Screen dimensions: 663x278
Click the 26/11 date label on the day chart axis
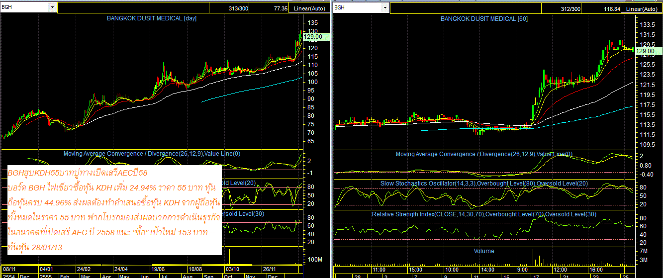(270, 269)
